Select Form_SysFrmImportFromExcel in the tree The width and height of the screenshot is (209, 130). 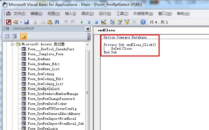52,119
